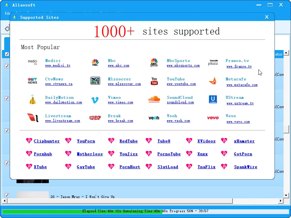
Task: Open www.medici.tv link
Action: pos(58,66)
